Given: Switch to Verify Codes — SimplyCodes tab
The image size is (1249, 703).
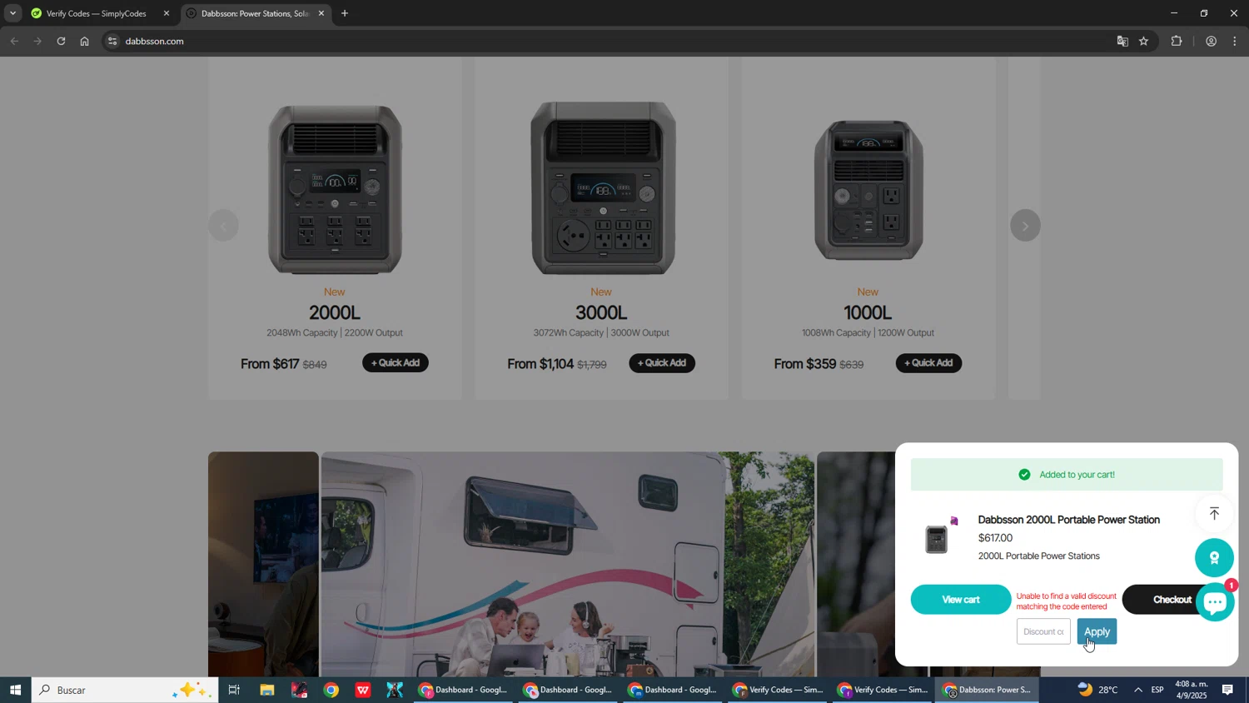Looking at the screenshot, I should 96,13.
